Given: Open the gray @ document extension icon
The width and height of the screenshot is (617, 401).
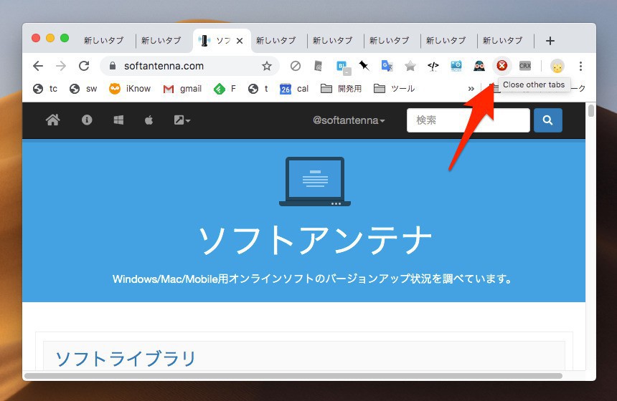Looking at the screenshot, I should point(319,66).
